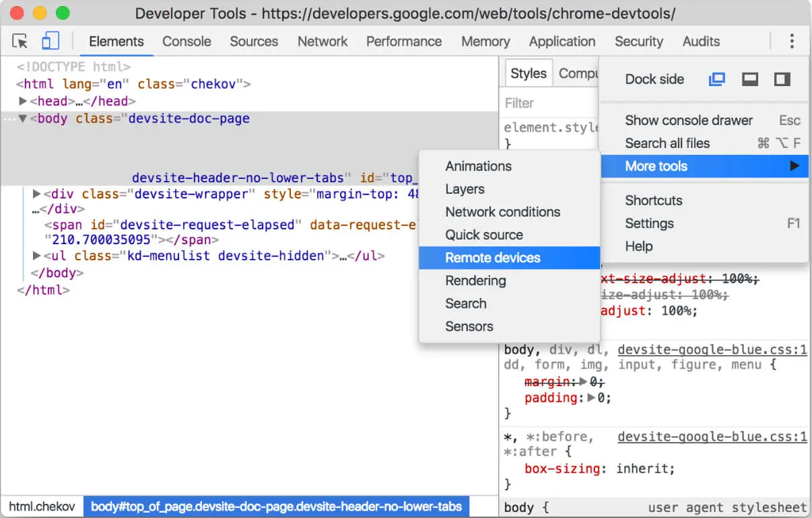Toggle the device toolbar icon
The image size is (812, 518).
50,41
